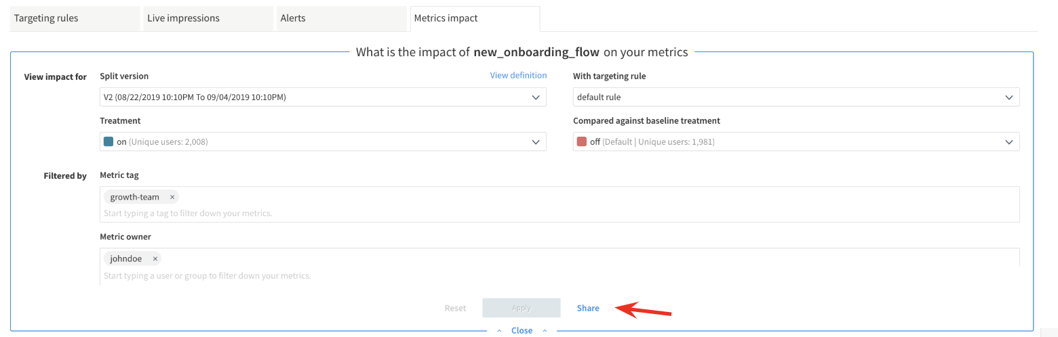Reset the filters

(x=455, y=308)
